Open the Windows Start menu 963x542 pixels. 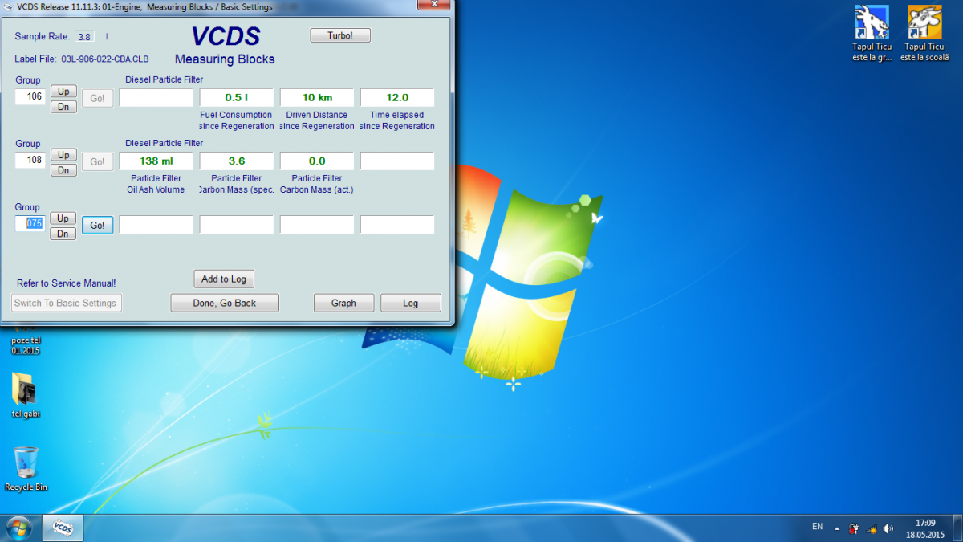[18, 528]
